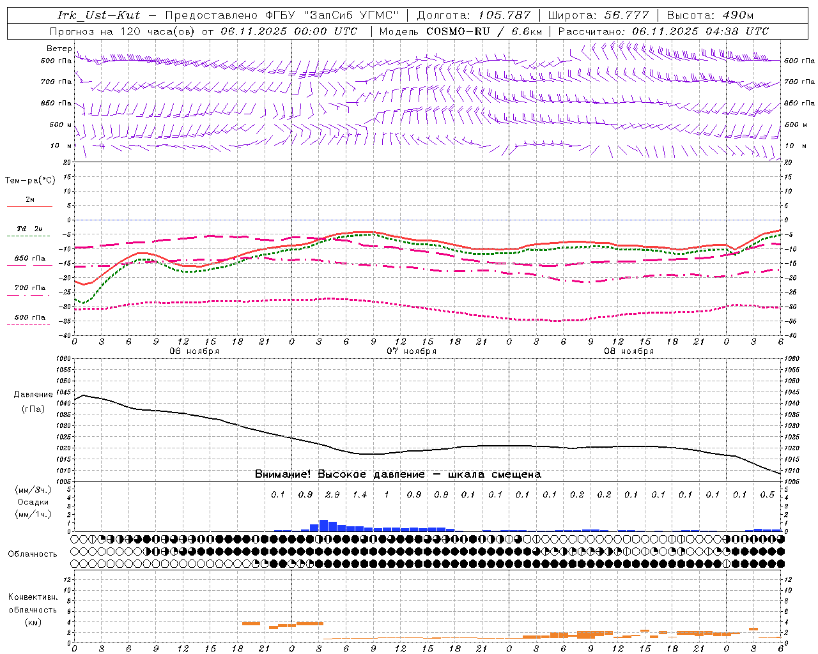The height and width of the screenshot is (654, 818).
Task: Click the 2.9 three-hour precipitation value
Action: [x=332, y=494]
